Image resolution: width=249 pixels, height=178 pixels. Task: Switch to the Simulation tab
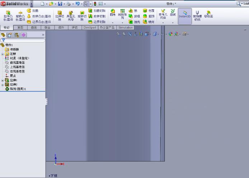pos(126,28)
